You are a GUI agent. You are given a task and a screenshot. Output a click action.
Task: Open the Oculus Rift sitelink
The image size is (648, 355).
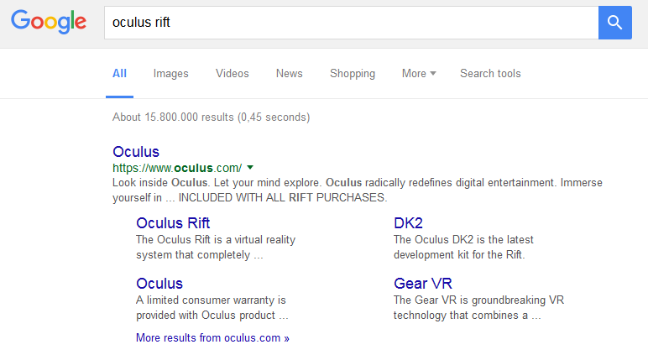tap(173, 223)
